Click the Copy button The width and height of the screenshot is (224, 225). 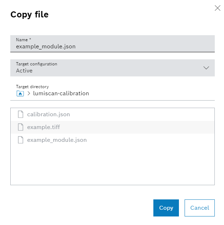tap(166, 208)
